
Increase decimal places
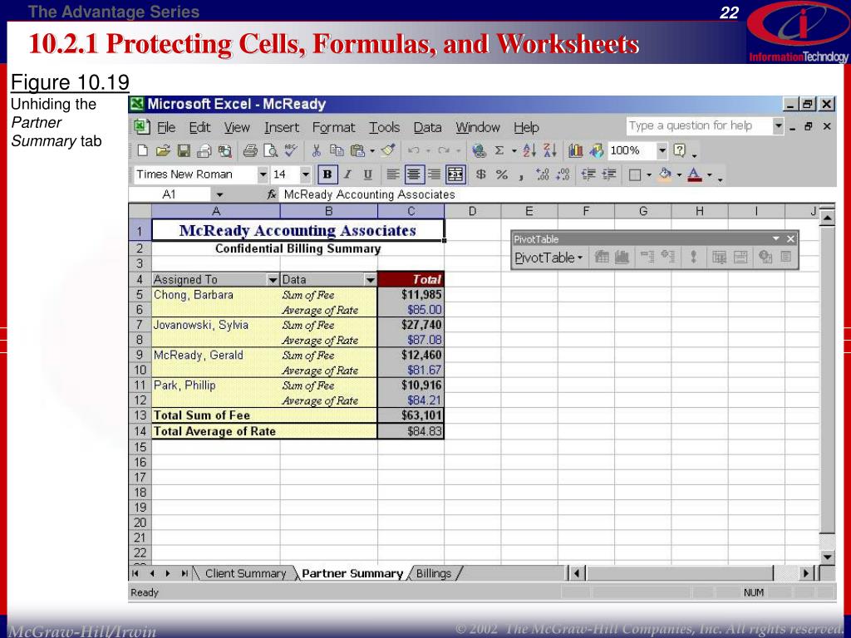coord(542,174)
